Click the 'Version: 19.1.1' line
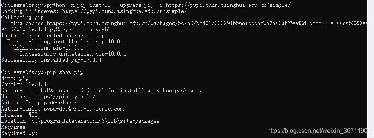This screenshot has height=138, width=374. click(x=24, y=84)
